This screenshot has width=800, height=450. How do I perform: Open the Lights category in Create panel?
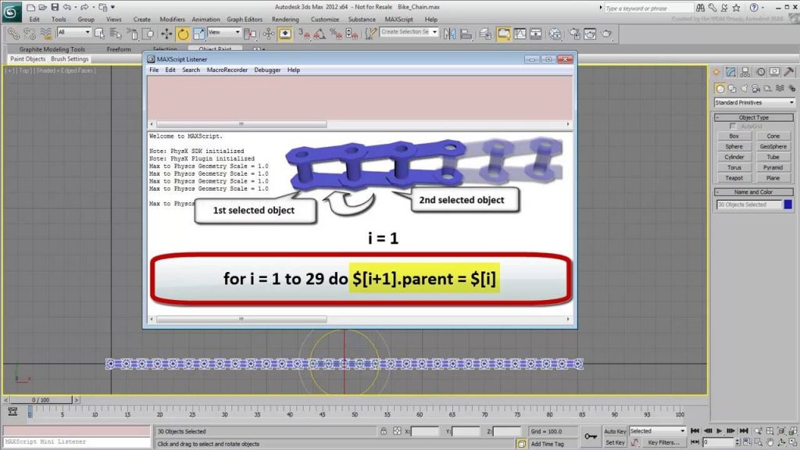coord(745,88)
